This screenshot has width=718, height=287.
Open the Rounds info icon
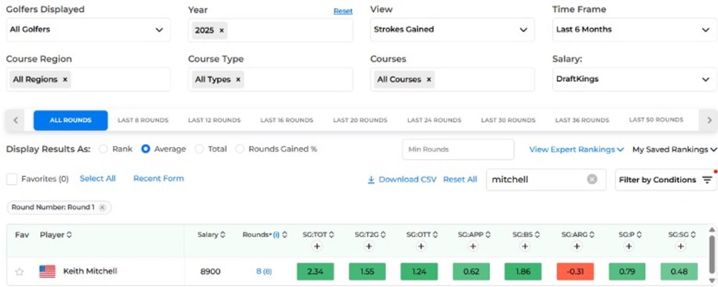(276, 235)
